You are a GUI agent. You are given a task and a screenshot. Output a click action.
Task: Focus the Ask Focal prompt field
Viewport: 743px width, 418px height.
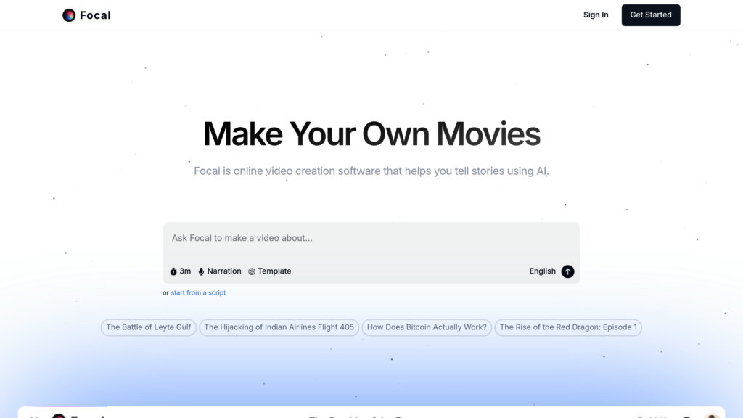(370, 239)
